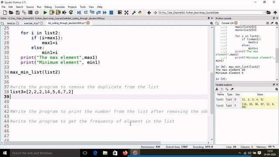Viewport: 279px width, 157px height.
Task: Switch to temp.py editor tab
Action: (11, 23)
